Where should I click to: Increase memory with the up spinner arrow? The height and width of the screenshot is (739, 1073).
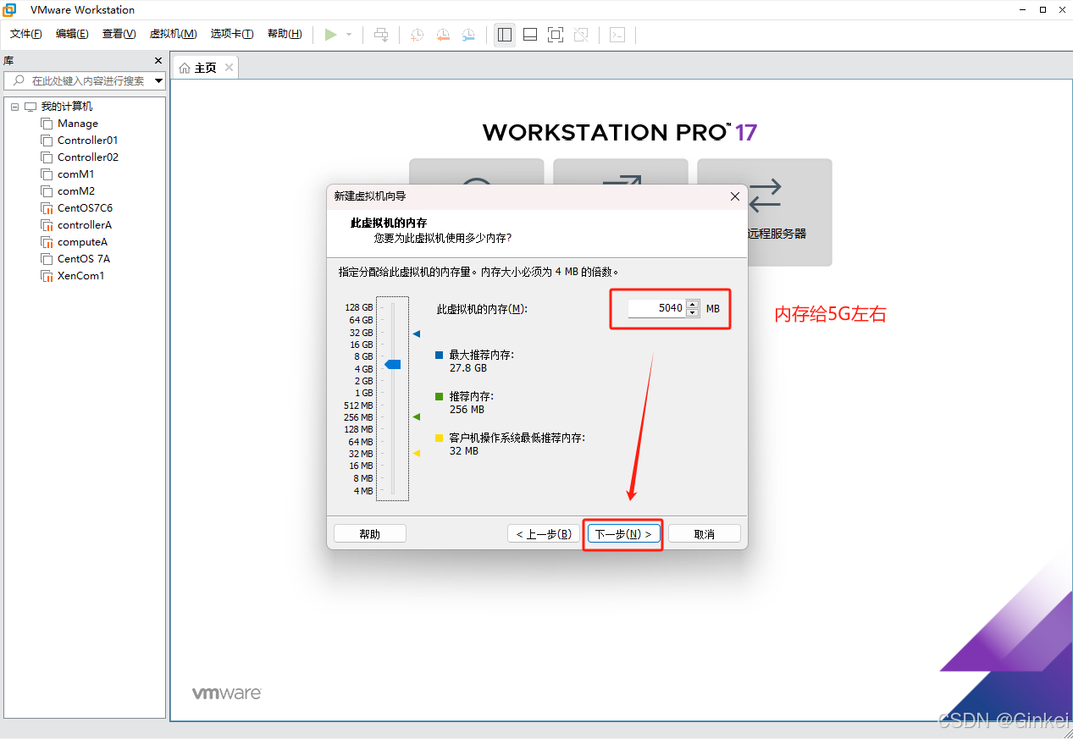coord(693,304)
